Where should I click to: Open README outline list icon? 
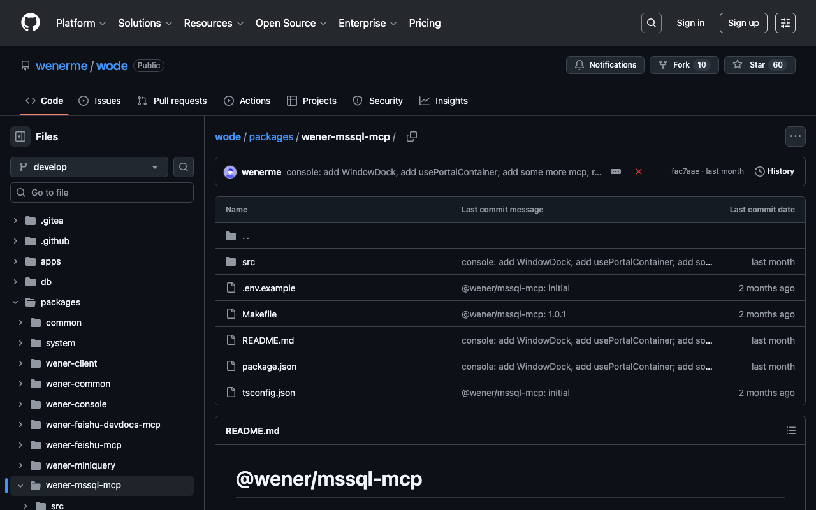[790, 431]
